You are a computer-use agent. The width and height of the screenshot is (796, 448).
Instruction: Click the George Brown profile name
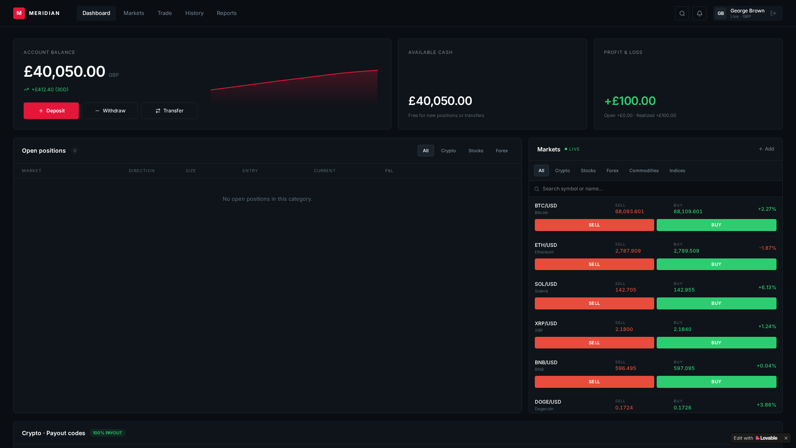pos(747,11)
